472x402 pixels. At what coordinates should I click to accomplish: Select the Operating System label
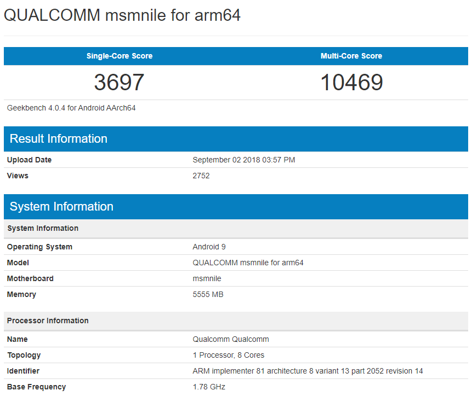click(x=39, y=247)
